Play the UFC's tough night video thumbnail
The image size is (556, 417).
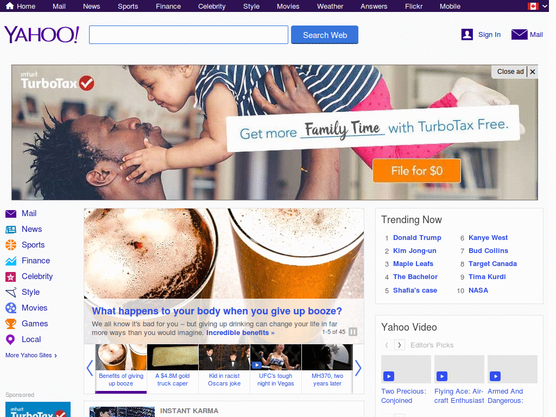(257, 365)
